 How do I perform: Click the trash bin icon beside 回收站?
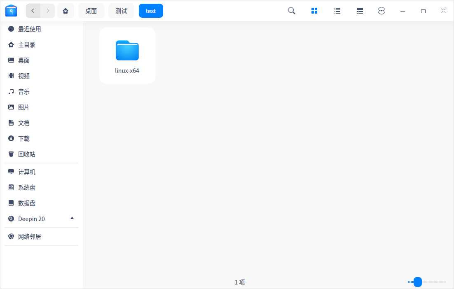click(x=11, y=154)
